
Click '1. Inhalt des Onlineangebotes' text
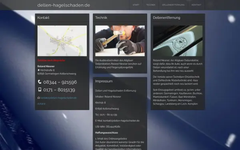click(111, 139)
